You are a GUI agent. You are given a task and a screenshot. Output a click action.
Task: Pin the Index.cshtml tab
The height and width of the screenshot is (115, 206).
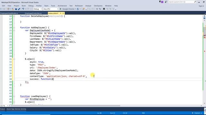click(x=61, y=13)
